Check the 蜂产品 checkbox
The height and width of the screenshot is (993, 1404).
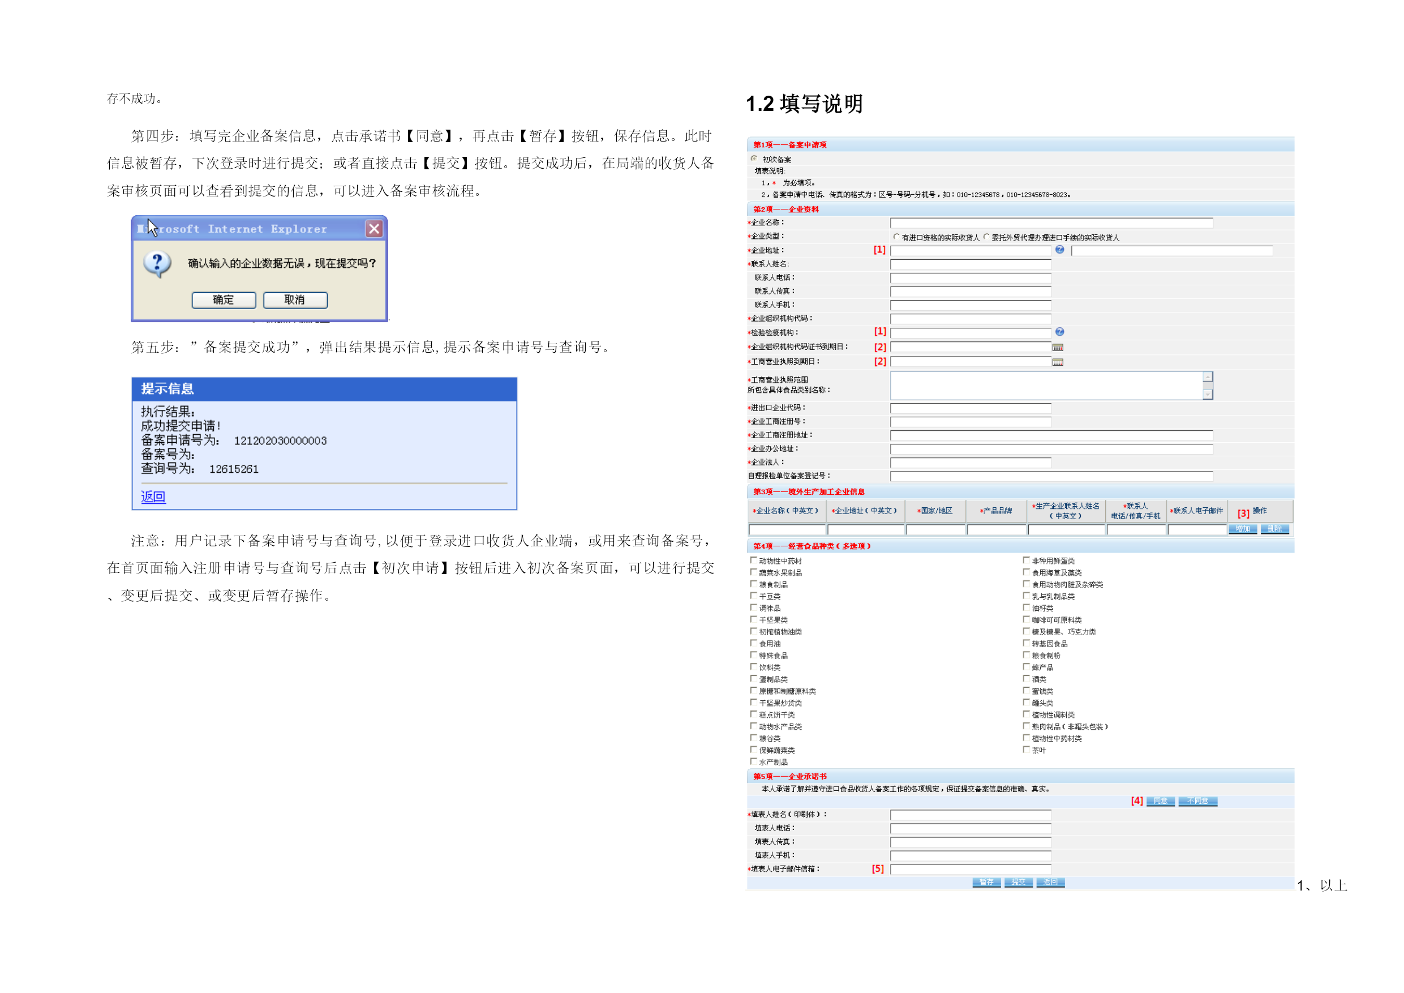1026,667
